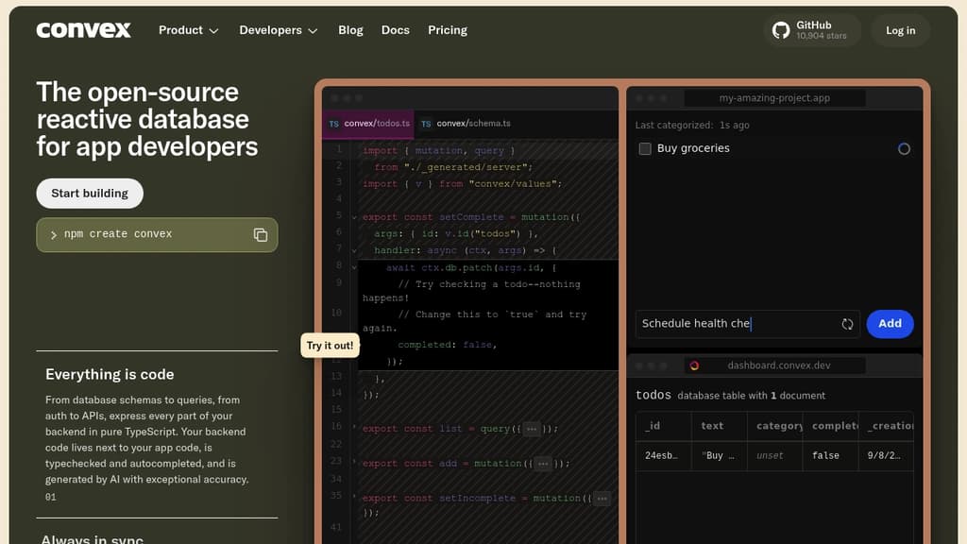
Task: Open the GitHub repository via Octocat icon
Action: (781, 30)
